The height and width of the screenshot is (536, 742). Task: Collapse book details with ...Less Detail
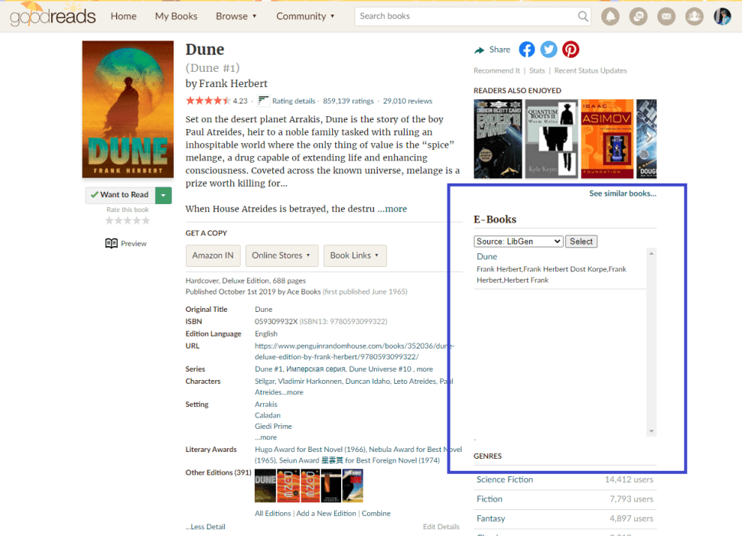pos(205,527)
